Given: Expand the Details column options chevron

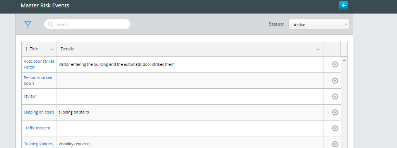Looking at the screenshot, I should coord(318,50).
